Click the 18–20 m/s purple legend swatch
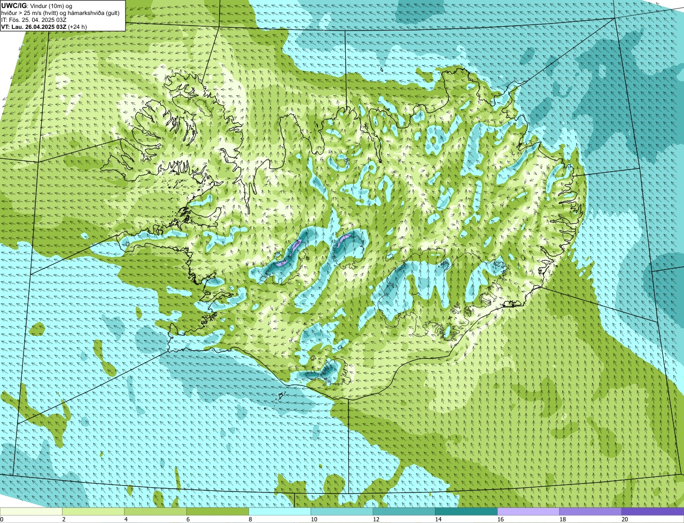Viewport: 684px width, 523px height. 590,511
